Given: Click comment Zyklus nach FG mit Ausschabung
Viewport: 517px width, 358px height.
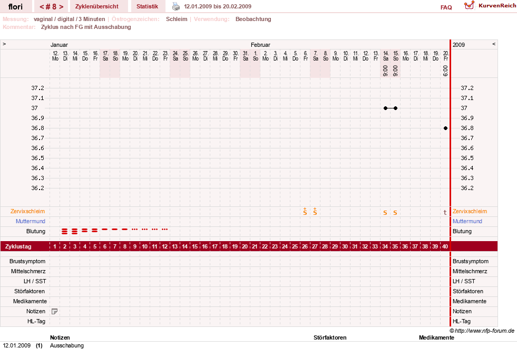Looking at the screenshot, I should [x=86, y=27].
